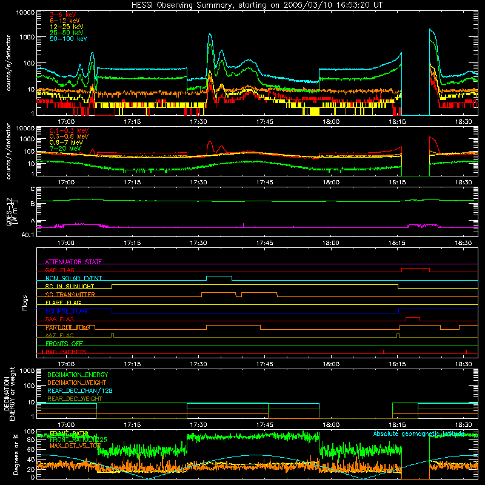Click the MAX_DET_VS_TOT legend label

(x=75, y=446)
